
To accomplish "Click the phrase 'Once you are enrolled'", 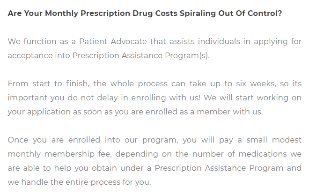I will (54, 140).
